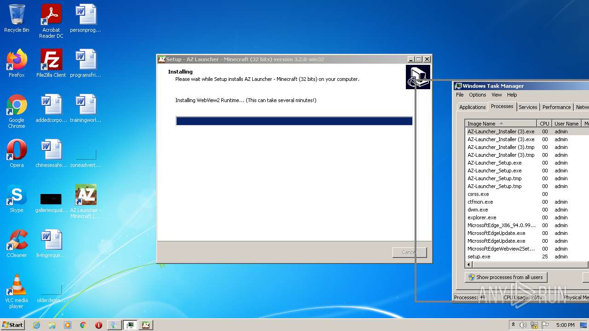Select dwm.exe in process list
This screenshot has height=331, width=589.
[x=527, y=210]
